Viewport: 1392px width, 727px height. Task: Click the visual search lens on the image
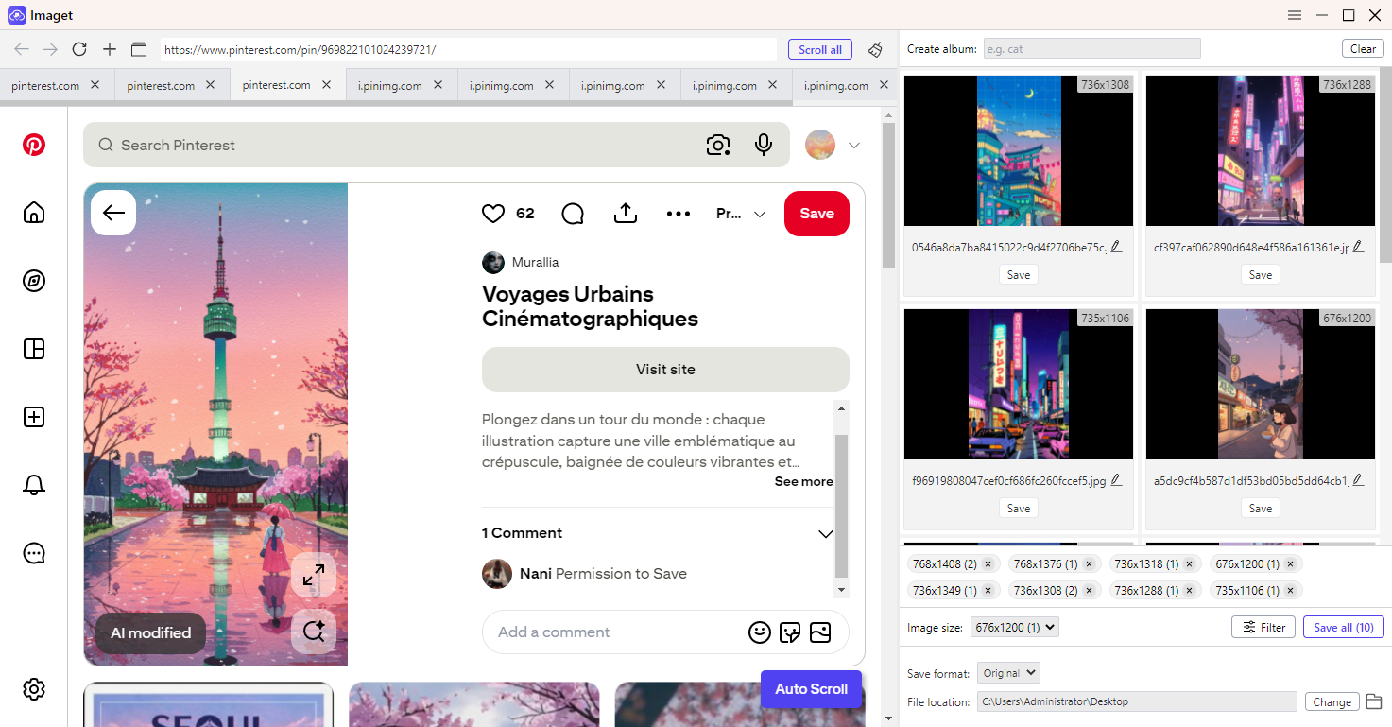pos(314,632)
